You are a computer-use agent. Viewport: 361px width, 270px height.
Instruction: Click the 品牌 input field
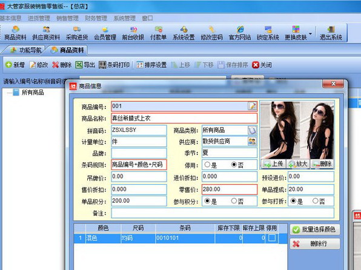[x=139, y=153]
